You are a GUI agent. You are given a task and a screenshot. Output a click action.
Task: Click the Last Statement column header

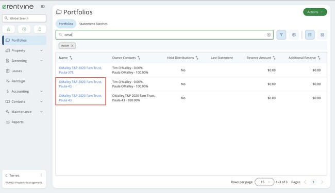click(222, 58)
